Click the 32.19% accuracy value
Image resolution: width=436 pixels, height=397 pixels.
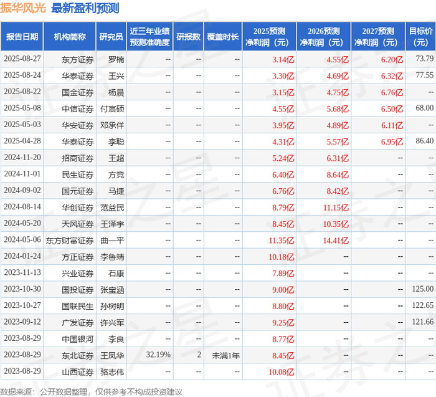point(158,355)
